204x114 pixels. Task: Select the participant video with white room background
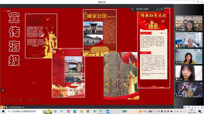click(189, 40)
